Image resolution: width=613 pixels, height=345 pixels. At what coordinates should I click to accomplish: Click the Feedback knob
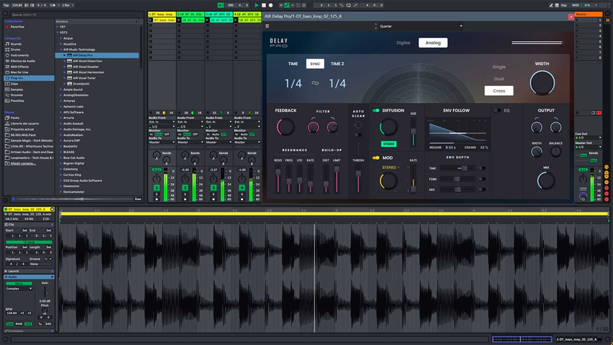tap(286, 127)
